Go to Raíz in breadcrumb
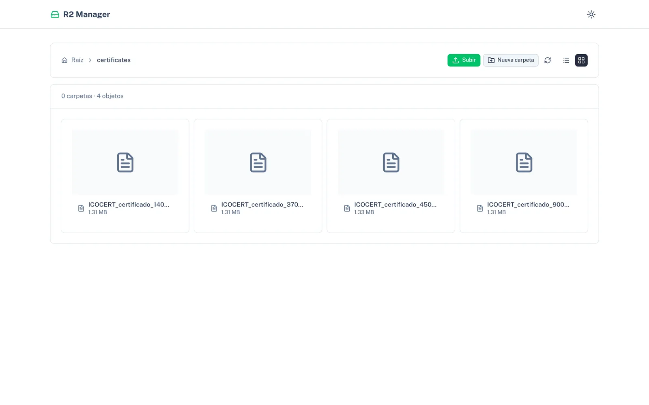This screenshot has height=405, width=649. [77, 60]
